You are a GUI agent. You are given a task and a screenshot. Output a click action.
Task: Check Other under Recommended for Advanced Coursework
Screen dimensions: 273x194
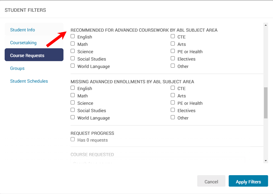tap(173, 66)
